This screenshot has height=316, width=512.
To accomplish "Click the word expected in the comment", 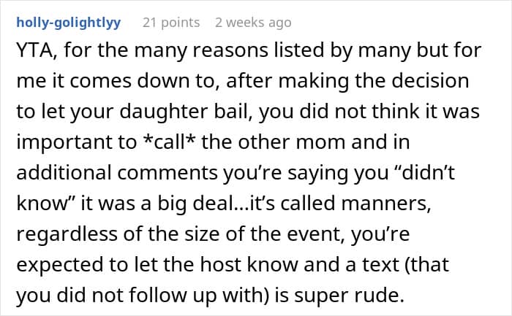I will click(60, 265).
